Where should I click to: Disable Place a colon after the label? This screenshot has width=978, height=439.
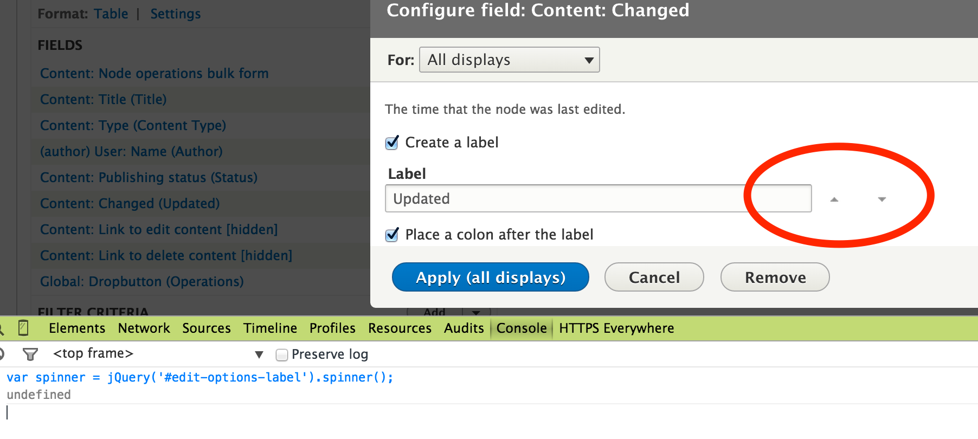(391, 235)
